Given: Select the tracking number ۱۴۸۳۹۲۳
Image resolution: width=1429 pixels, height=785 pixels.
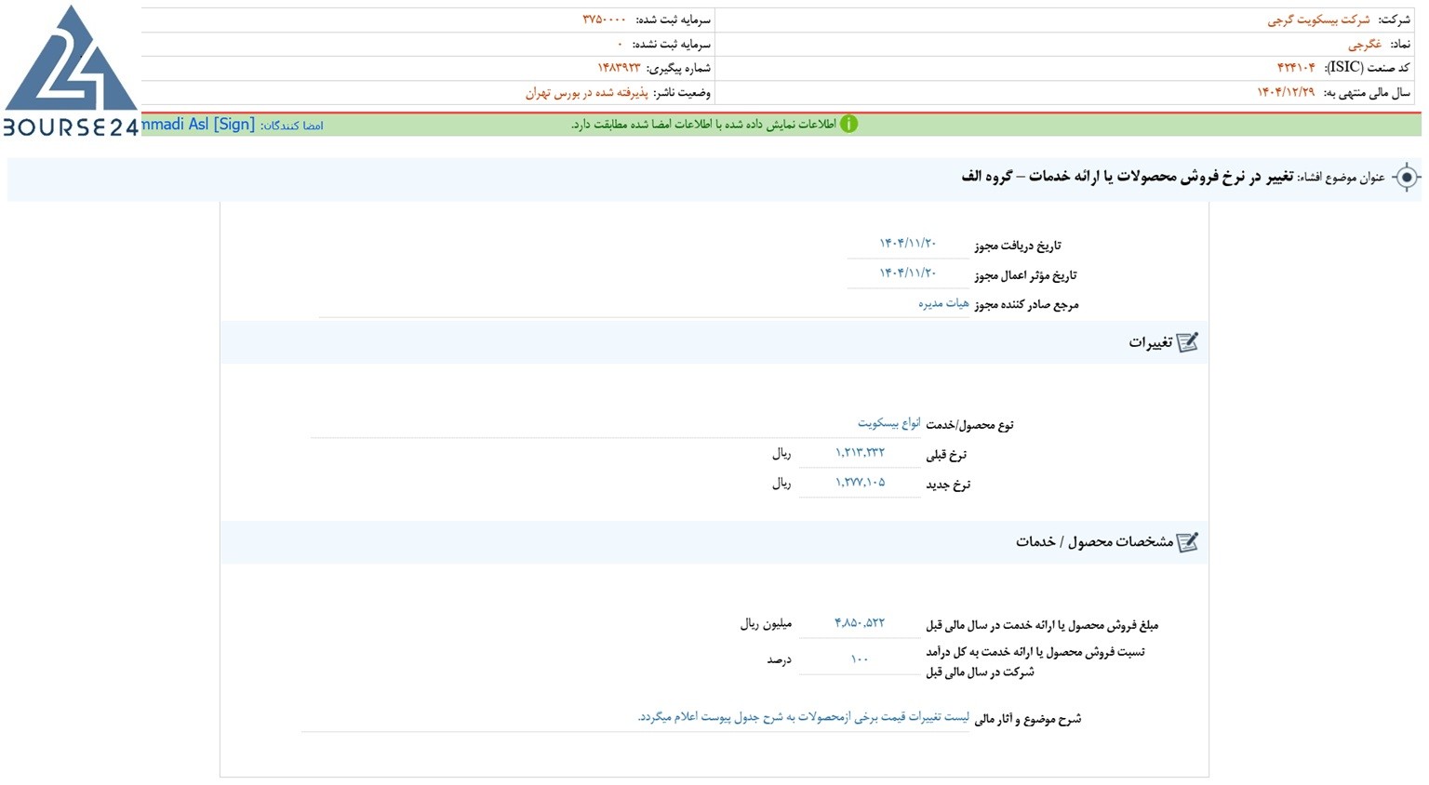Looking at the screenshot, I should 619,68.
